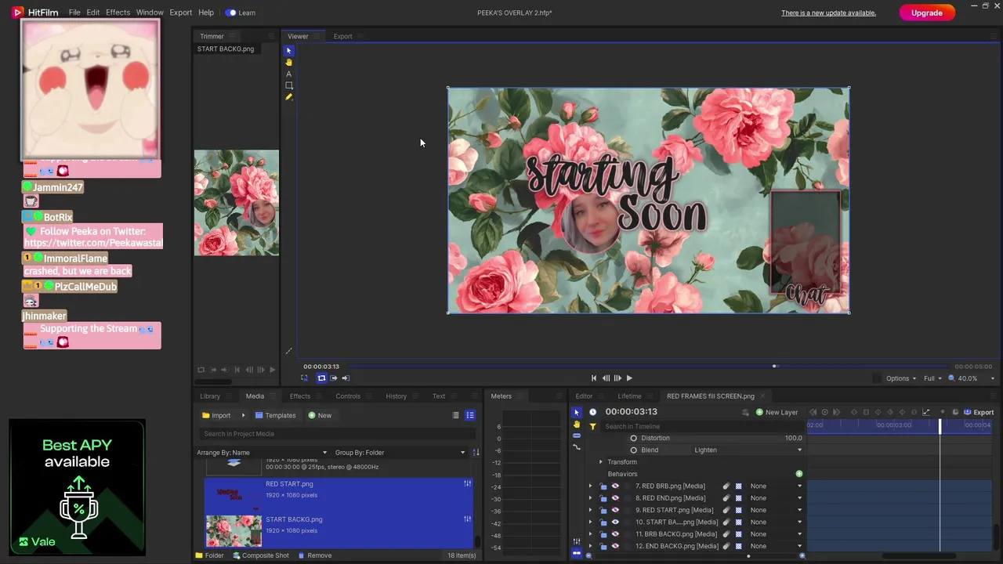Switch to the Controls tab
The width and height of the screenshot is (1003, 564).
pos(348,396)
